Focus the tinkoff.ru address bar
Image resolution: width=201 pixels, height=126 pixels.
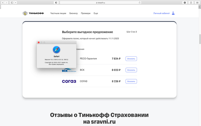pyautogui.click(x=100, y=3)
